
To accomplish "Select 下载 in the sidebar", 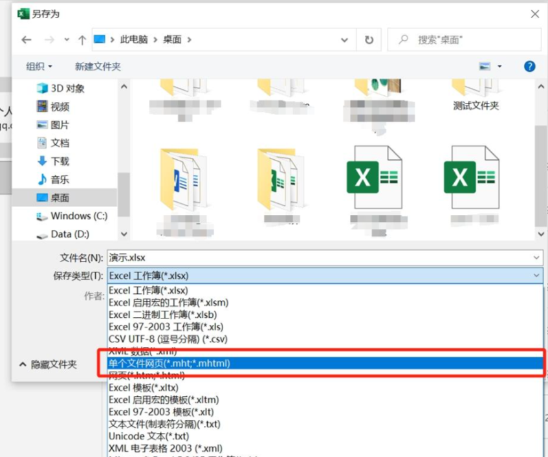I will pyautogui.click(x=54, y=161).
